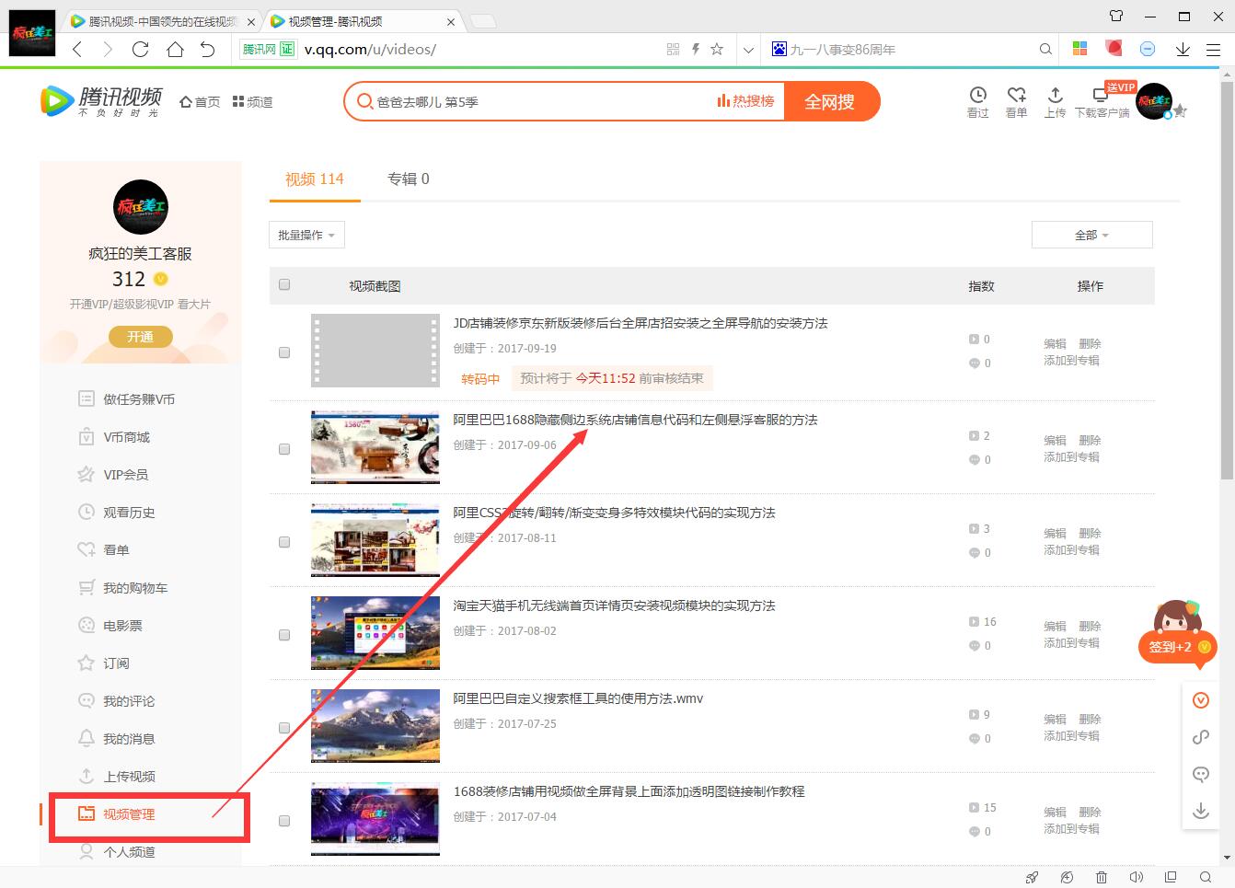
Task: Click the magnifier zoom icon in status bar
Action: [x=1206, y=877]
